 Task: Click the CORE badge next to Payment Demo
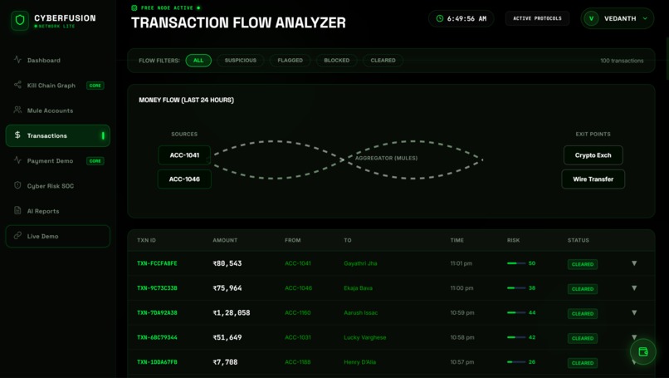point(95,161)
